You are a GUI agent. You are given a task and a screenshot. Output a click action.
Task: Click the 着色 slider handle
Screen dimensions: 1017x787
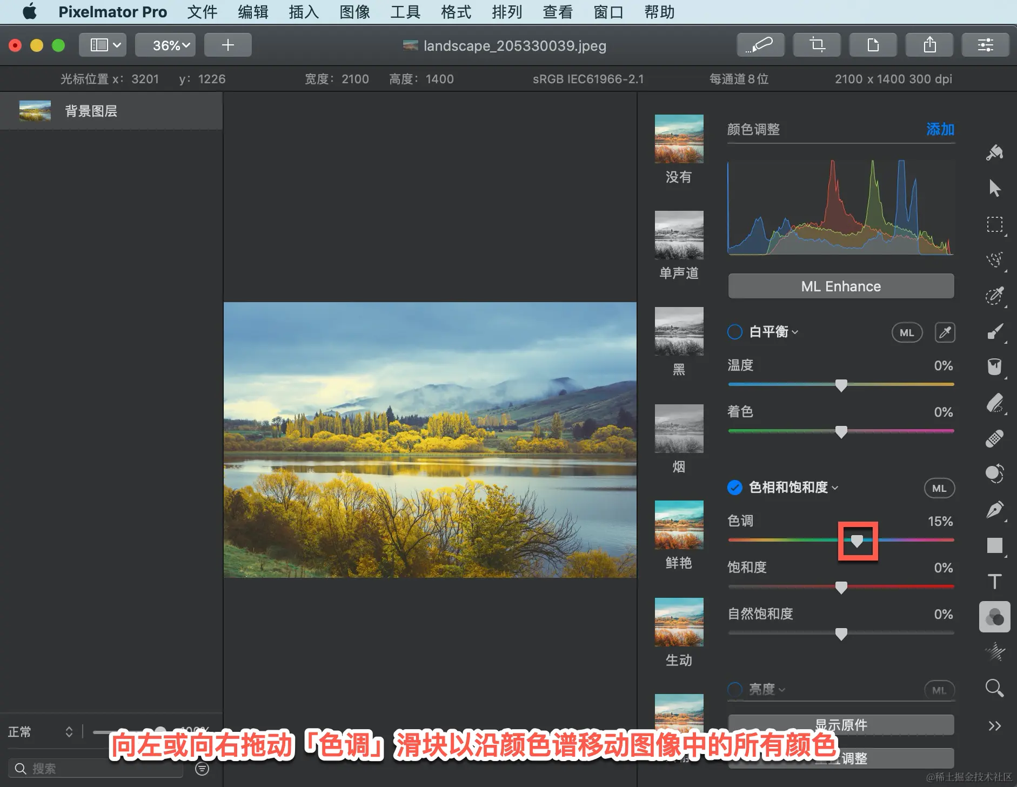point(841,432)
